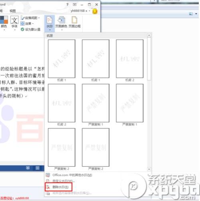Click the Effects (效果) icon

click(x=22, y=24)
